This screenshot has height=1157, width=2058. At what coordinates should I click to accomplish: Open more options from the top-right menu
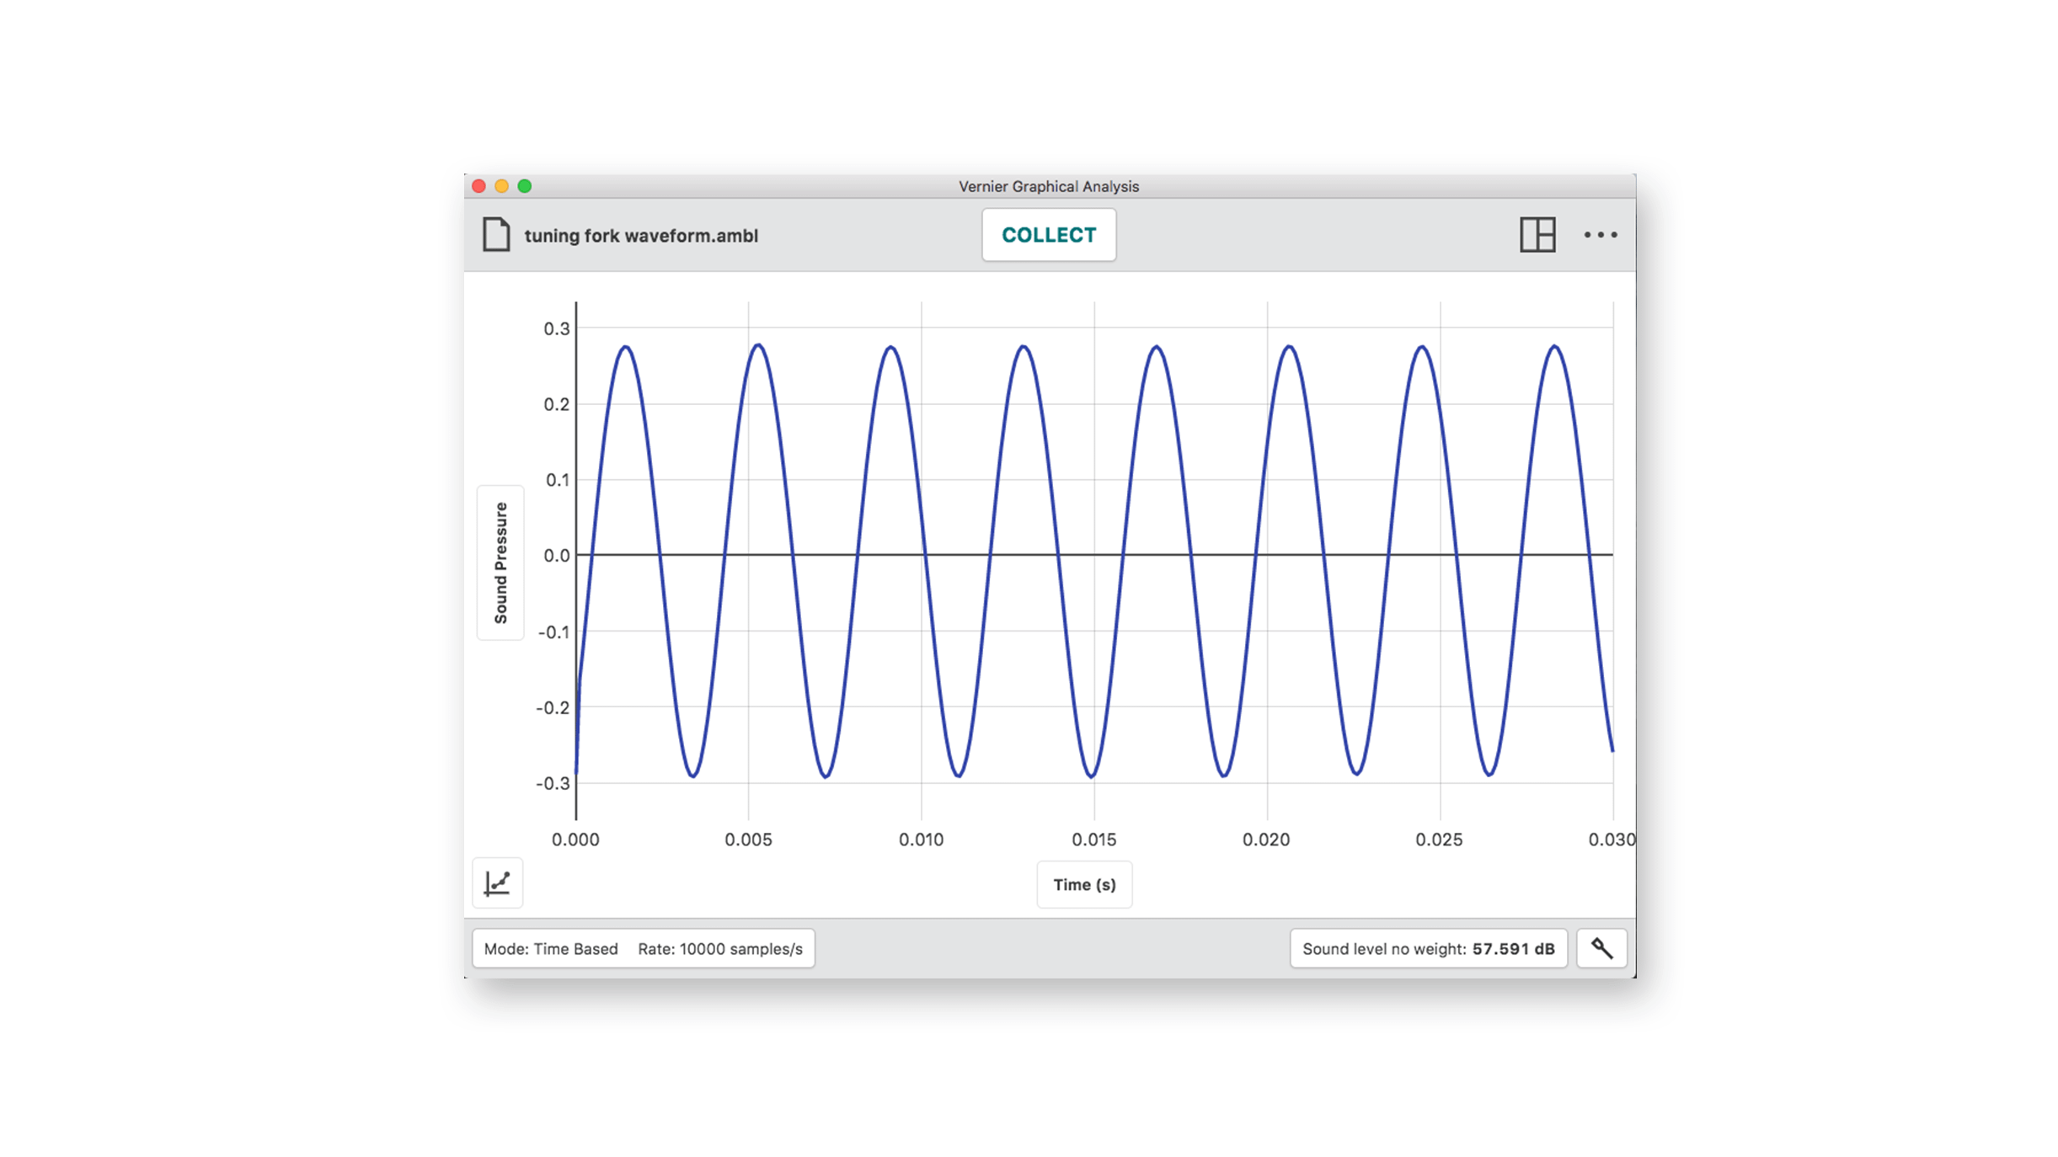tap(1600, 236)
